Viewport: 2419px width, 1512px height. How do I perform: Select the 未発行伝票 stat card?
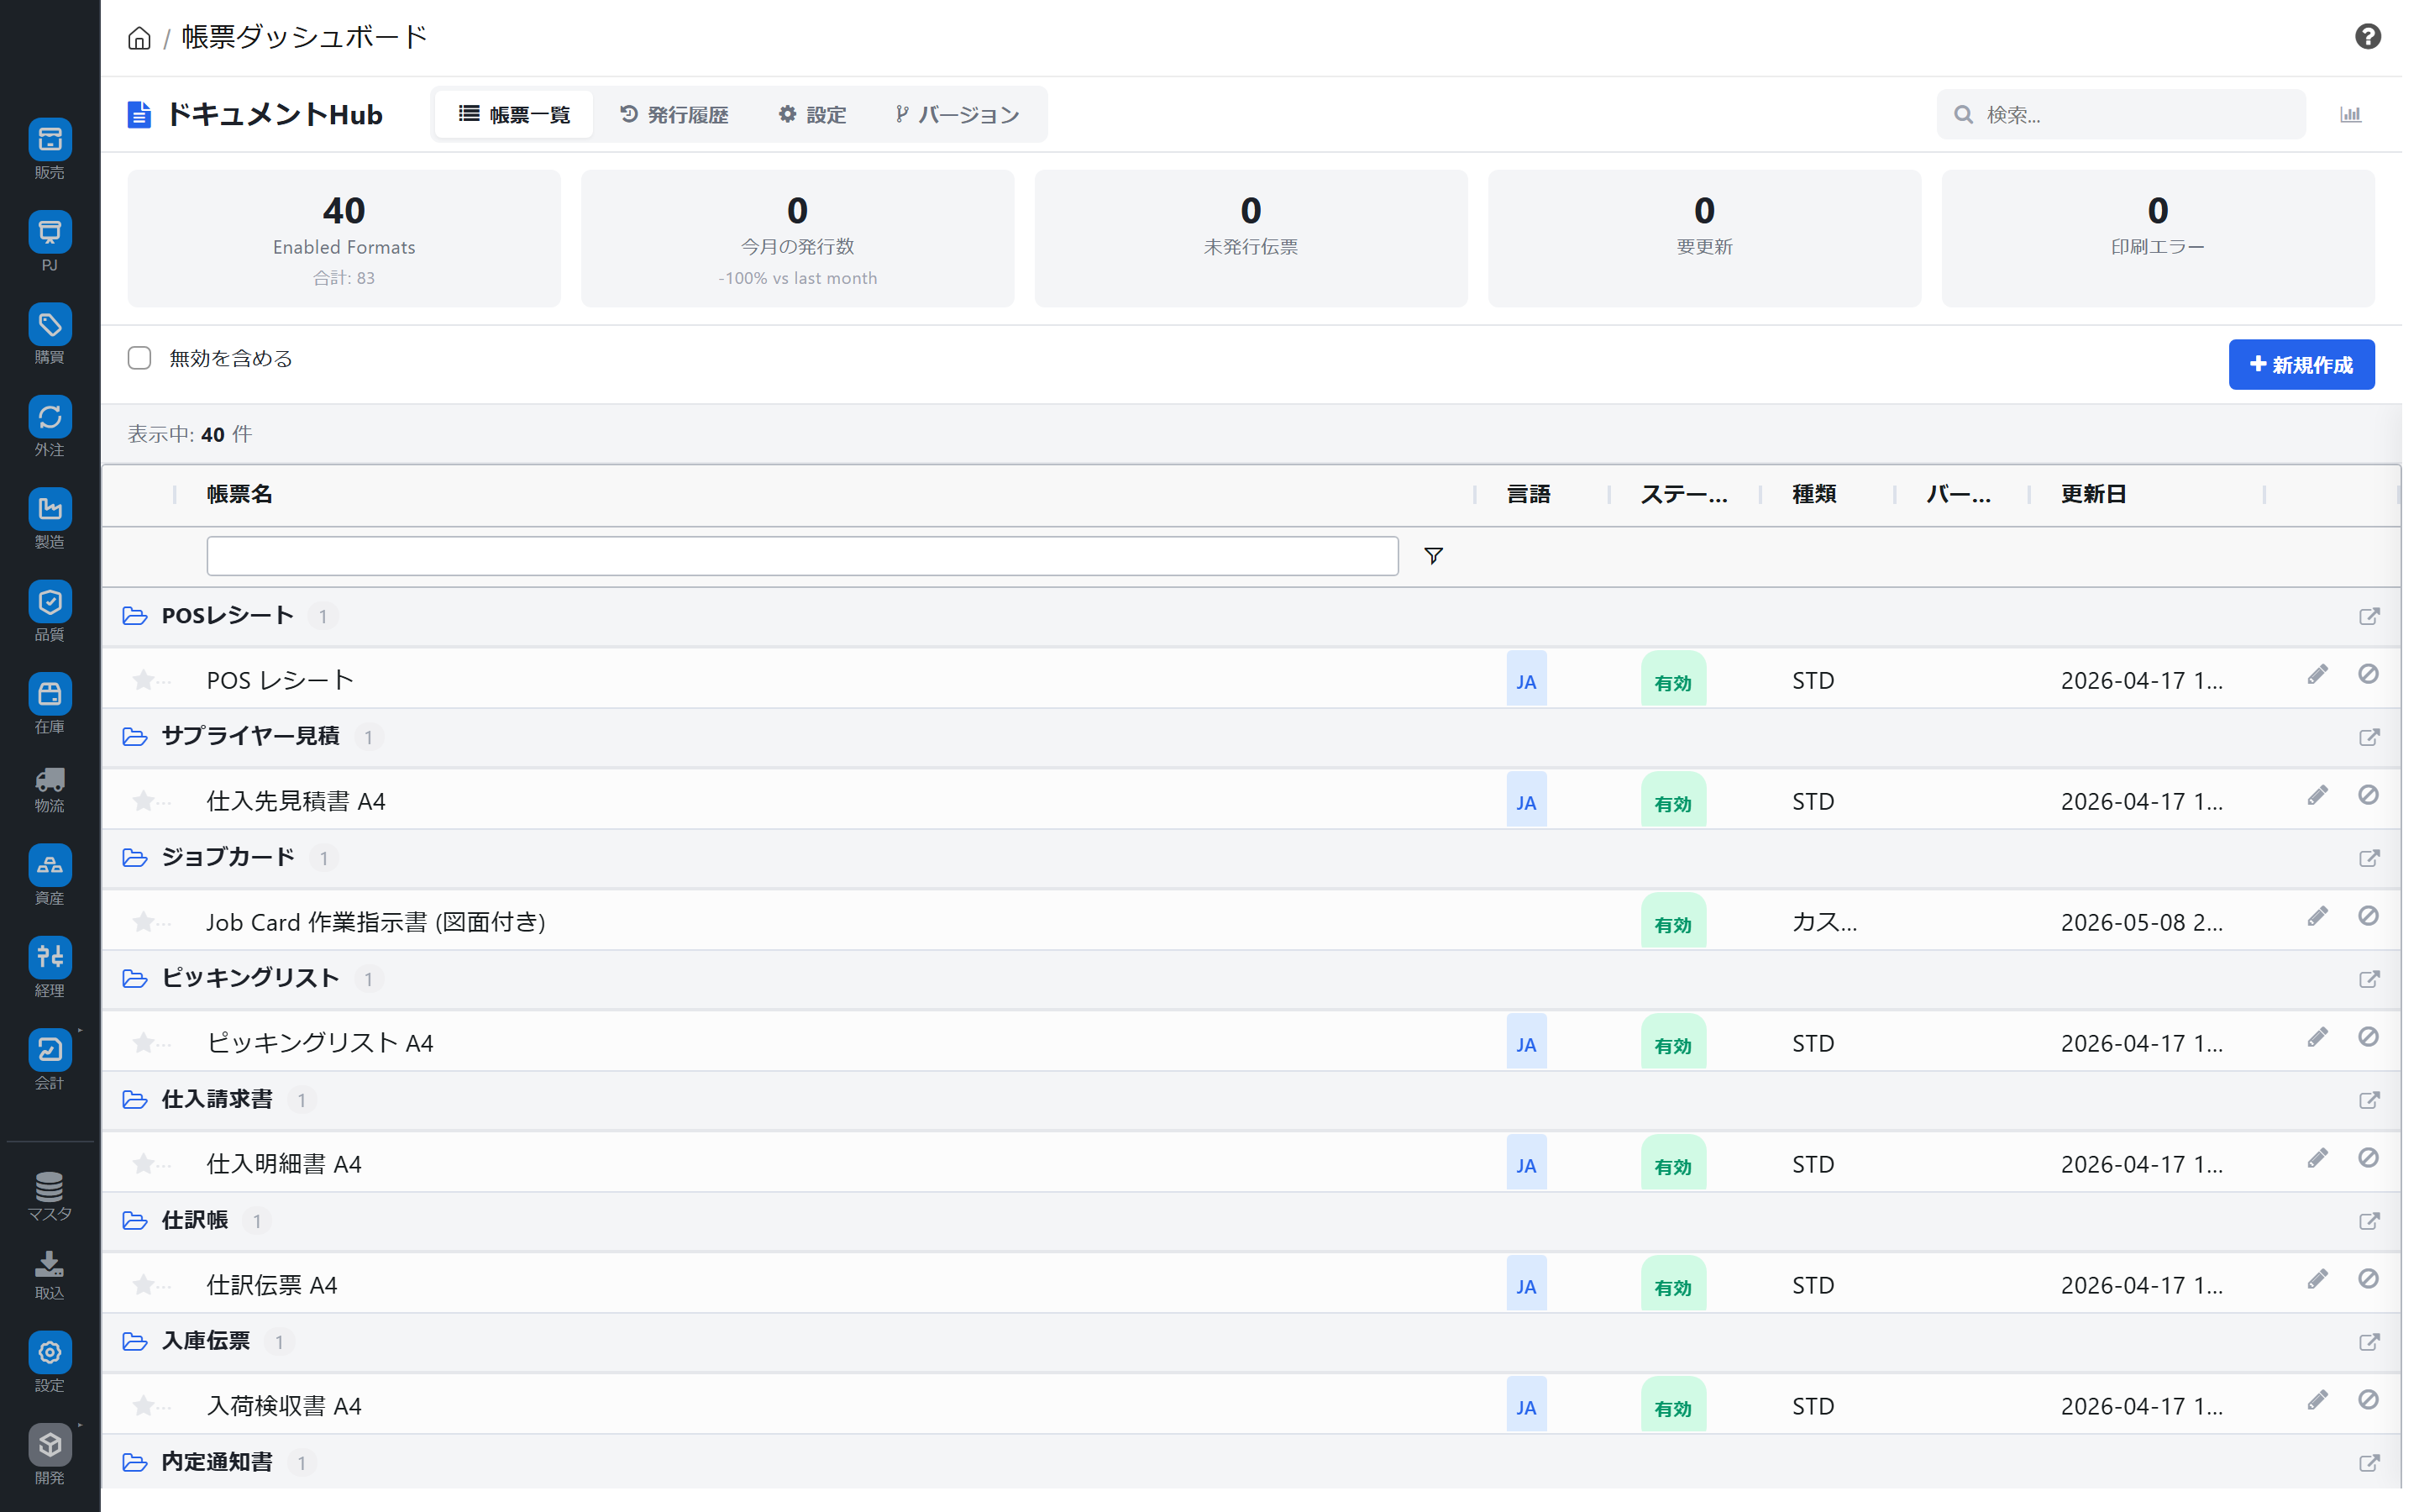pos(1251,238)
